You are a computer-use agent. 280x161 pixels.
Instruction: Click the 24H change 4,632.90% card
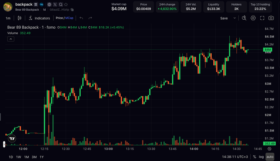tap(167, 7)
